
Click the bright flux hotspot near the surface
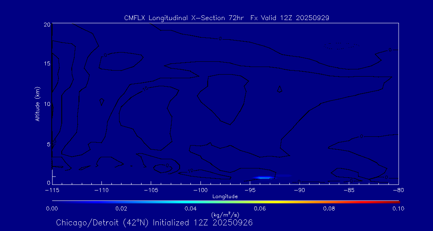coord(264,177)
